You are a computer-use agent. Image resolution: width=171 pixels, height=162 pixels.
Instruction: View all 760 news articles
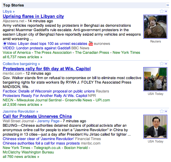(x=21, y=157)
